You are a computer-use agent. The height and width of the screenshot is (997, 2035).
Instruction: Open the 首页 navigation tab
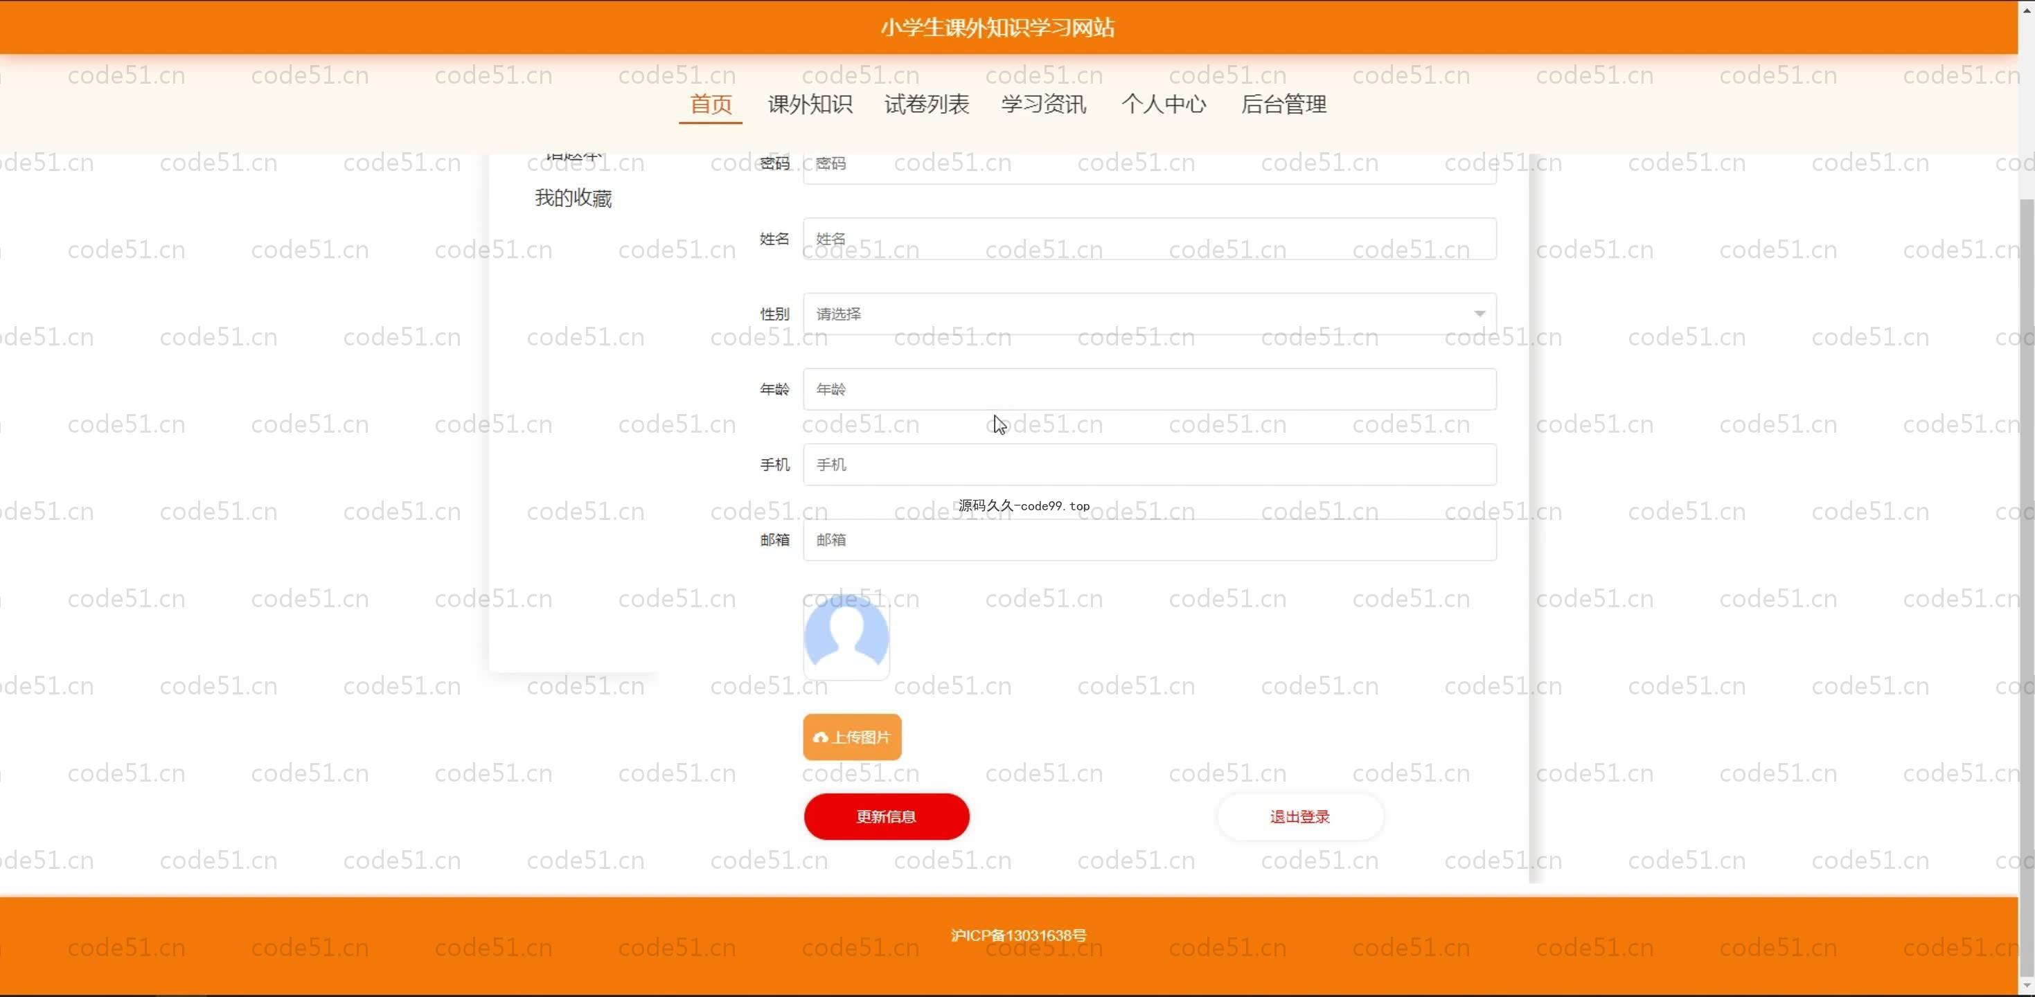[710, 104]
